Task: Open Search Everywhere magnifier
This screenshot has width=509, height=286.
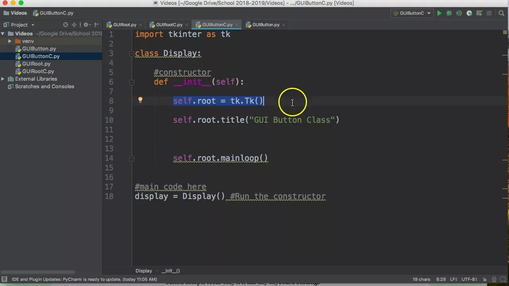Action: [501, 13]
